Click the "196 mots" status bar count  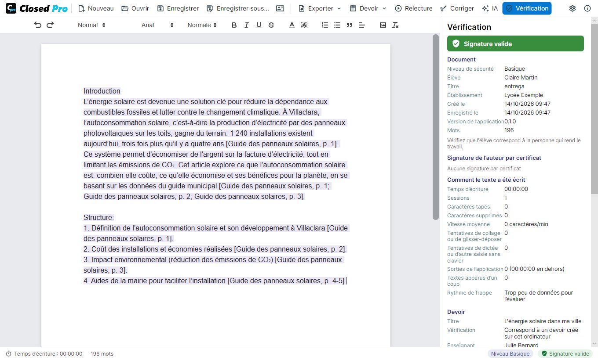tap(102, 353)
